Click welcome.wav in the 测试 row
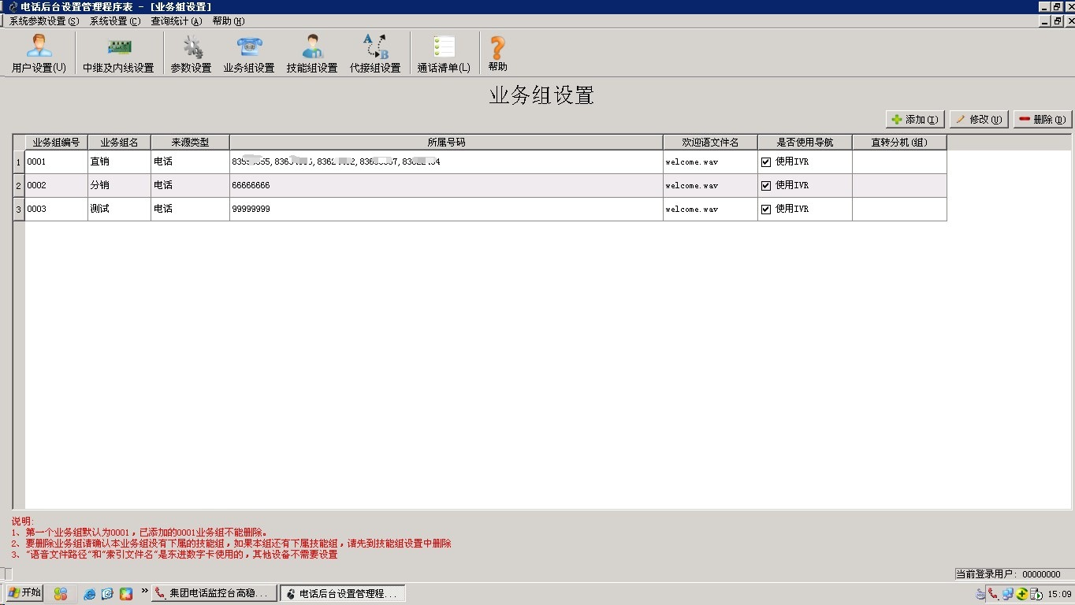Screen dimensions: 1075x605 (x=710, y=210)
